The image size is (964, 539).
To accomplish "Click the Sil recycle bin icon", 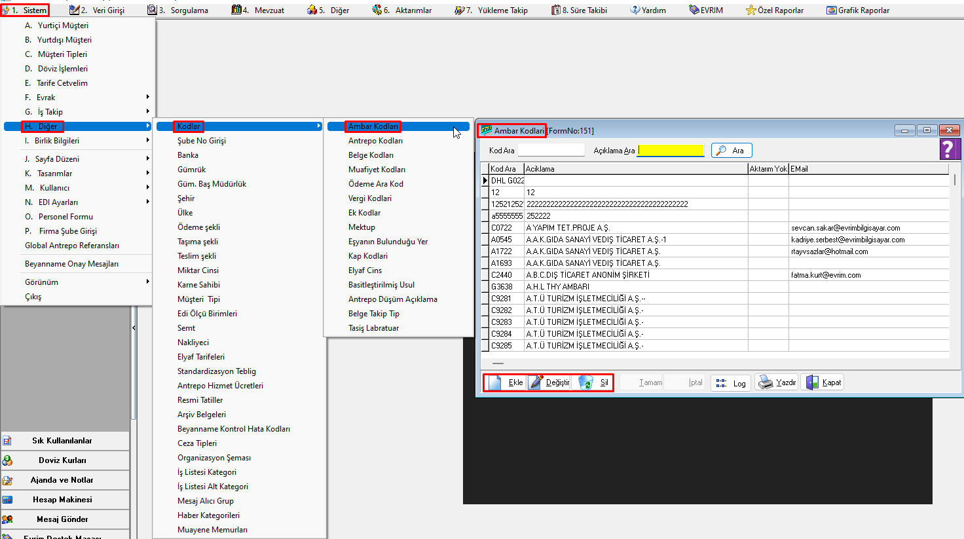I will tap(585, 382).
